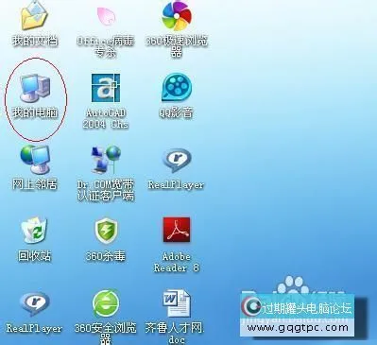Click the 我的电脑 text label
Image resolution: width=377 pixels, height=345 pixels.
pyautogui.click(x=35, y=112)
